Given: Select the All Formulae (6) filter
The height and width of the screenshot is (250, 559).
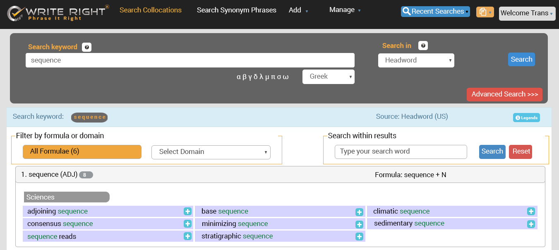Looking at the screenshot, I should 82,151.
